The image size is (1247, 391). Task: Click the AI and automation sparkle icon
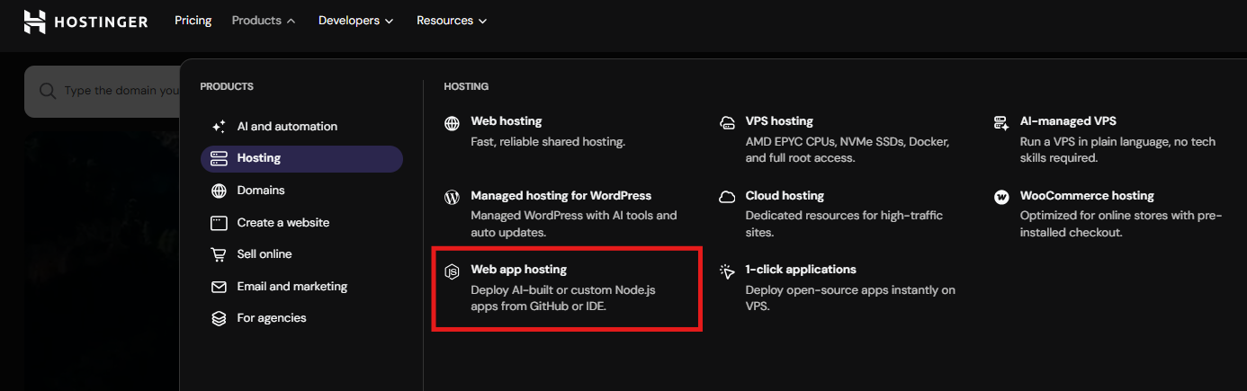pyautogui.click(x=219, y=127)
